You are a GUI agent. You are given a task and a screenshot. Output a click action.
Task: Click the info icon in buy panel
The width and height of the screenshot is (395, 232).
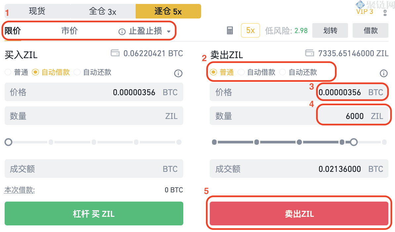[178, 73]
